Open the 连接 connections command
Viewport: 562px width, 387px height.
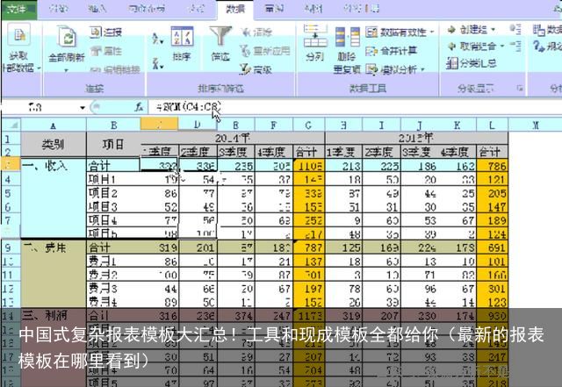point(105,32)
